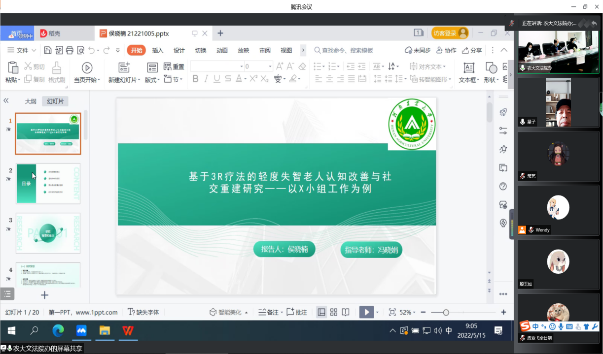Start slideshow with the play icon on status bar

click(366, 312)
